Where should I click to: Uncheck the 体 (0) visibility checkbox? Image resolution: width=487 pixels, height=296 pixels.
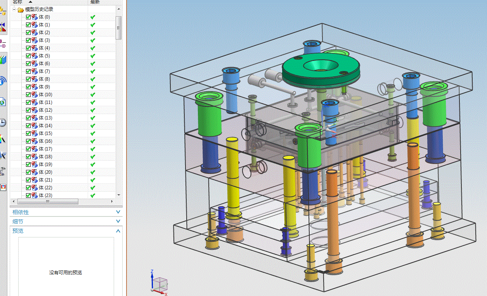pyautogui.click(x=28, y=17)
